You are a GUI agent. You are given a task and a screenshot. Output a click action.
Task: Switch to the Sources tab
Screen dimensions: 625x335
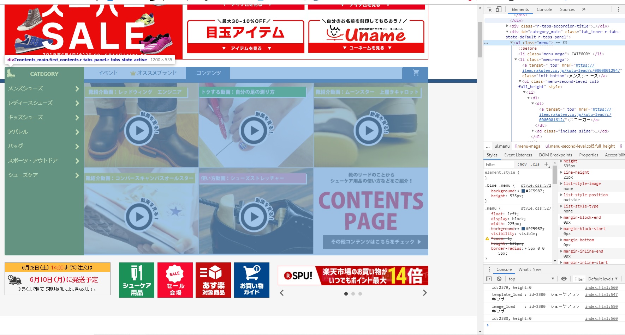click(x=567, y=10)
